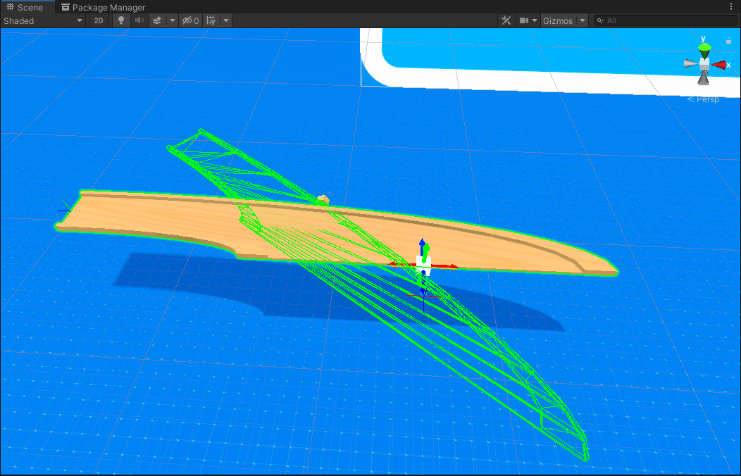Viewport: 741px width, 476px height.
Task: Mute scene view audio
Action: [x=139, y=20]
